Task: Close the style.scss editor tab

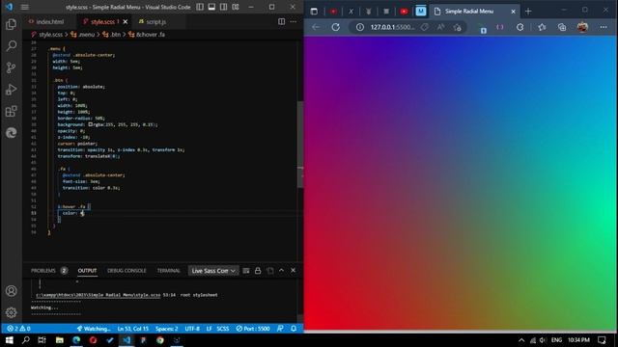Action: coord(126,21)
